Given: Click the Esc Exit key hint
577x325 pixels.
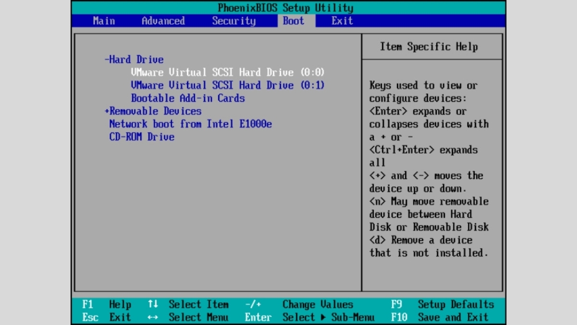Looking at the screenshot, I should point(107,317).
